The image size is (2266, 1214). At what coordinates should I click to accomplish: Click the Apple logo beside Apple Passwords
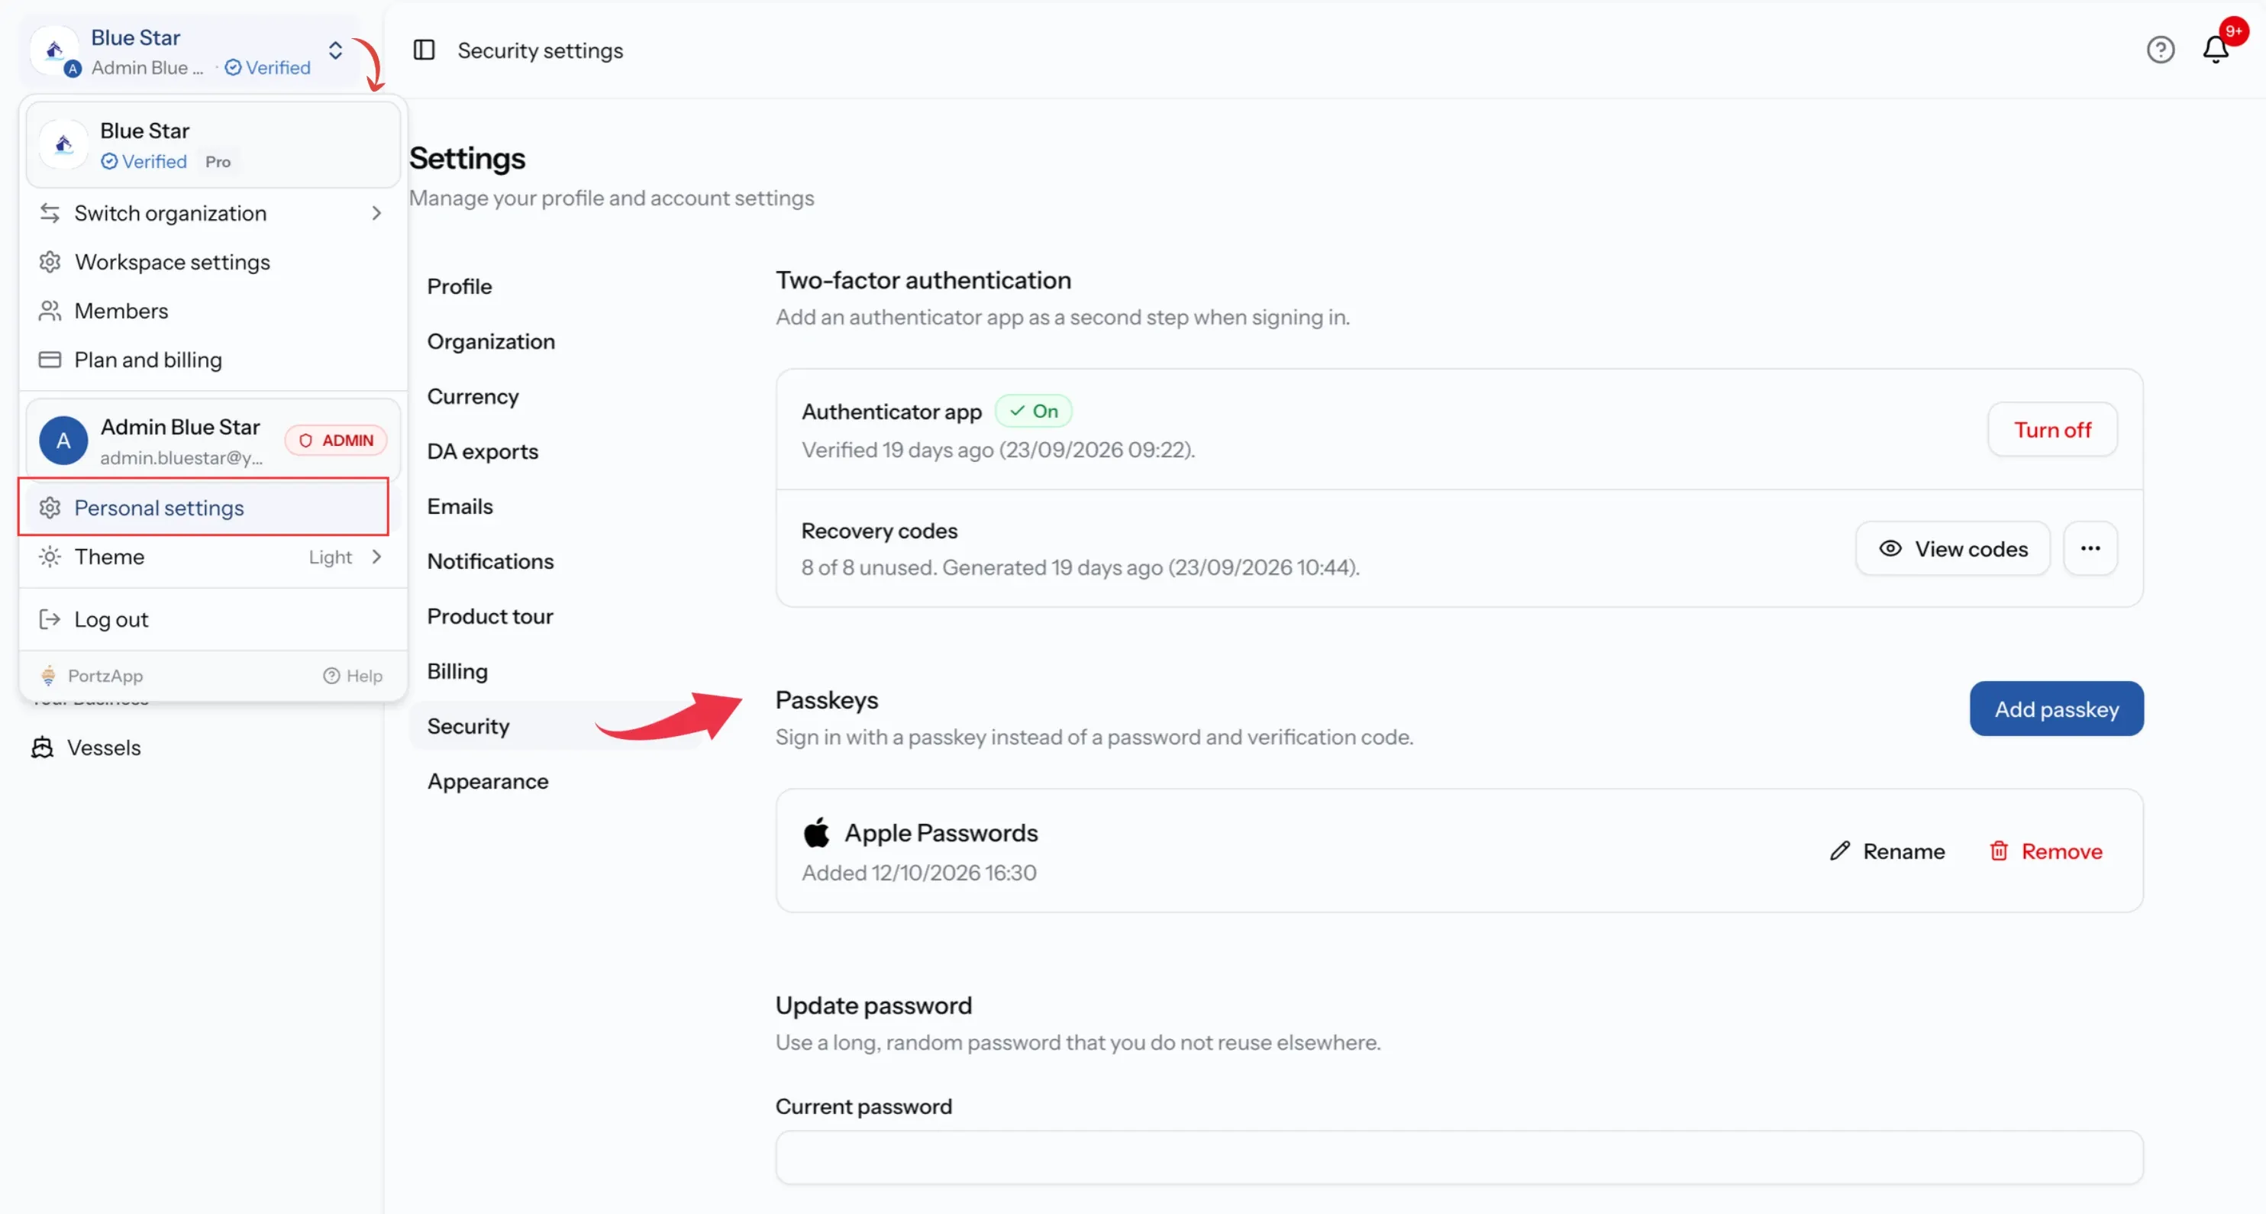(816, 832)
